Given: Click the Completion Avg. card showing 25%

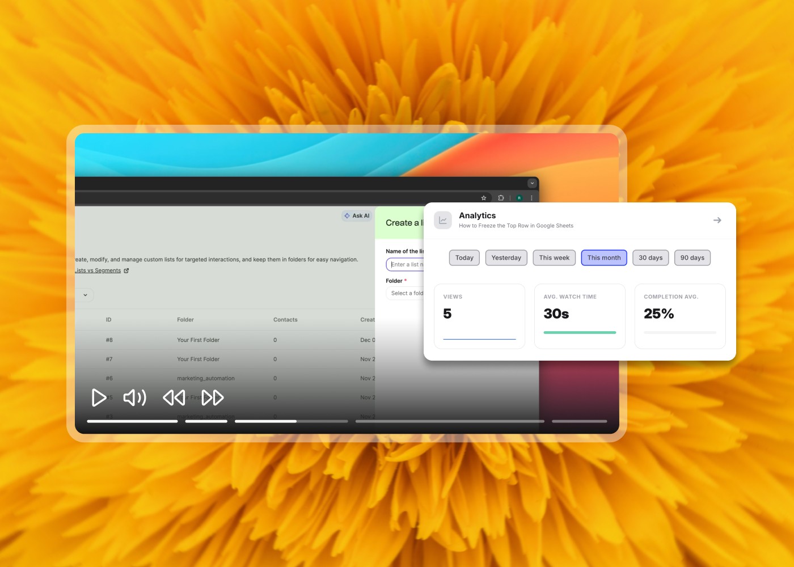Looking at the screenshot, I should pyautogui.click(x=680, y=316).
